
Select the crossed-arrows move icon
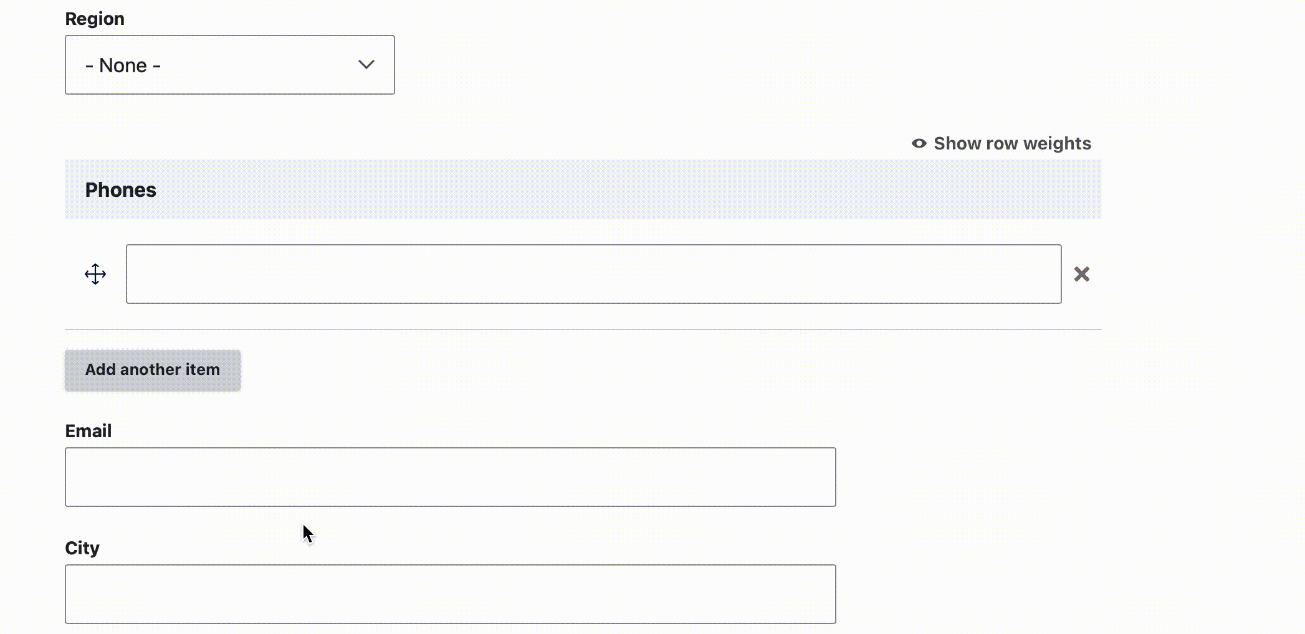[95, 274]
